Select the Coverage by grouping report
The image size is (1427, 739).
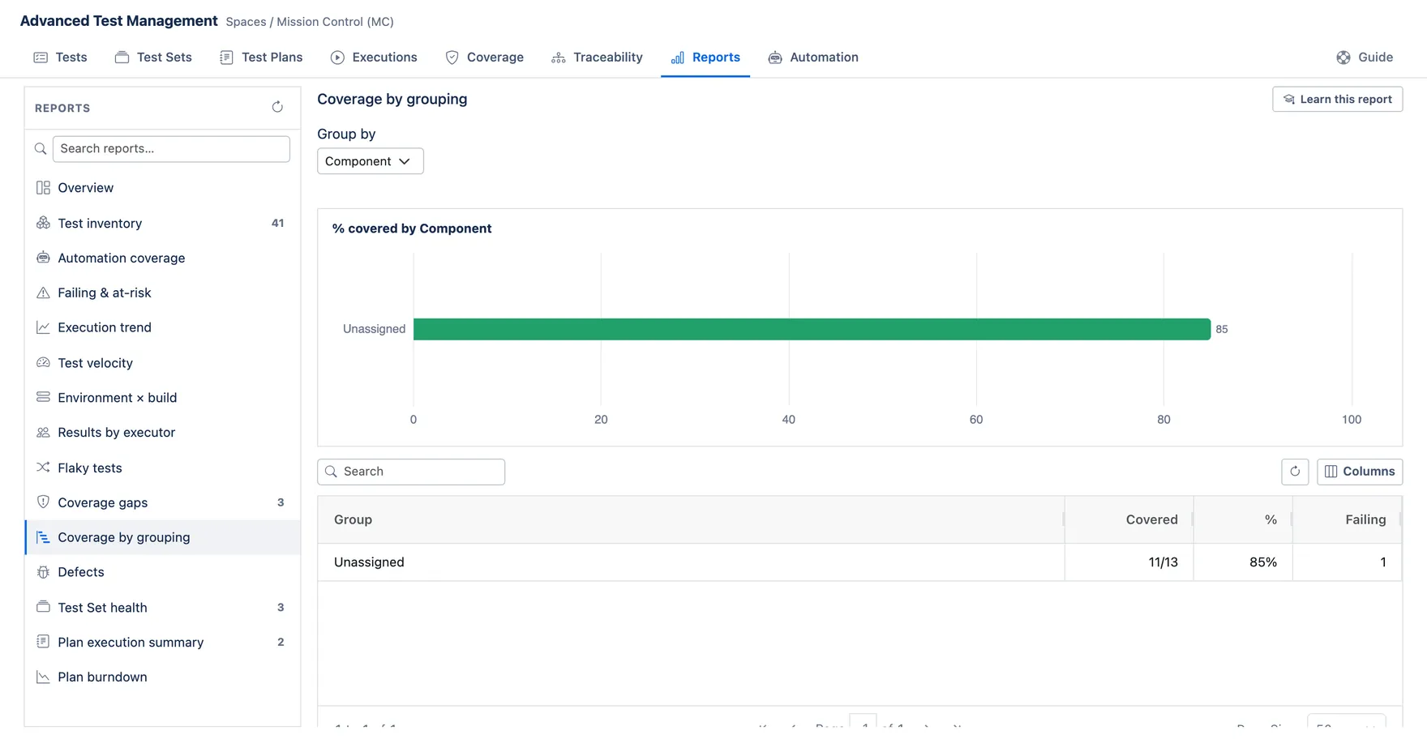(x=162, y=537)
